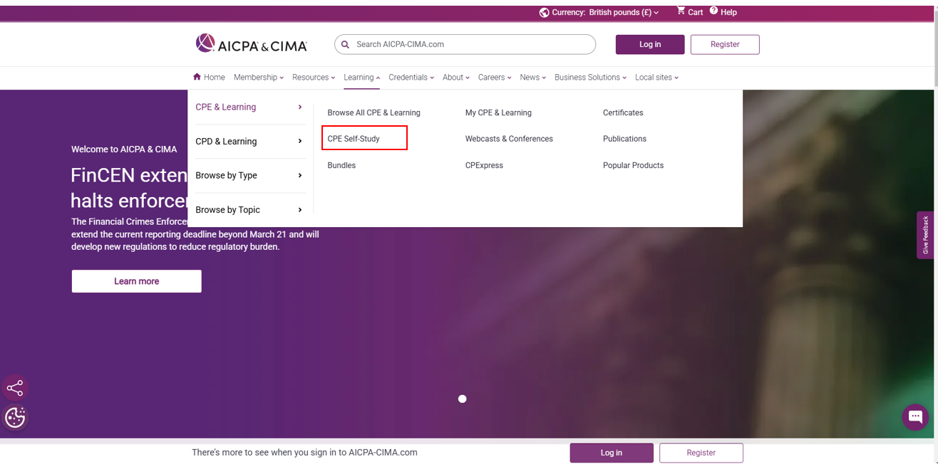Viewport: 938px width, 474px height.
Task: Expand the Careers menu
Action: pos(495,78)
